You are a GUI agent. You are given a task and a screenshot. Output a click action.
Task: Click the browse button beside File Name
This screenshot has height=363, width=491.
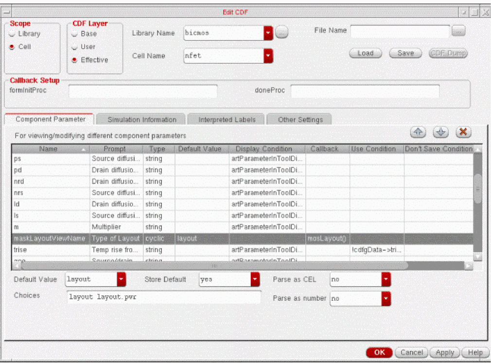tap(458, 31)
